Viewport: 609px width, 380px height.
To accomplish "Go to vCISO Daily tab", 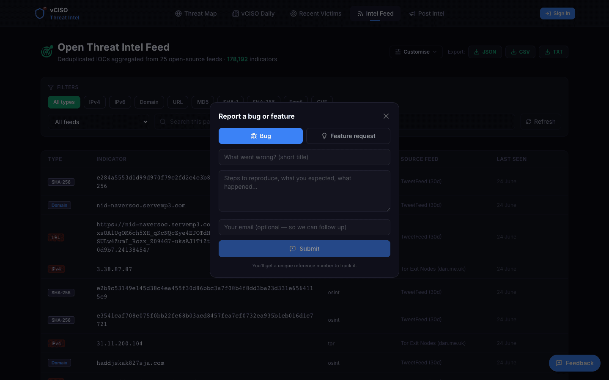I will (253, 14).
